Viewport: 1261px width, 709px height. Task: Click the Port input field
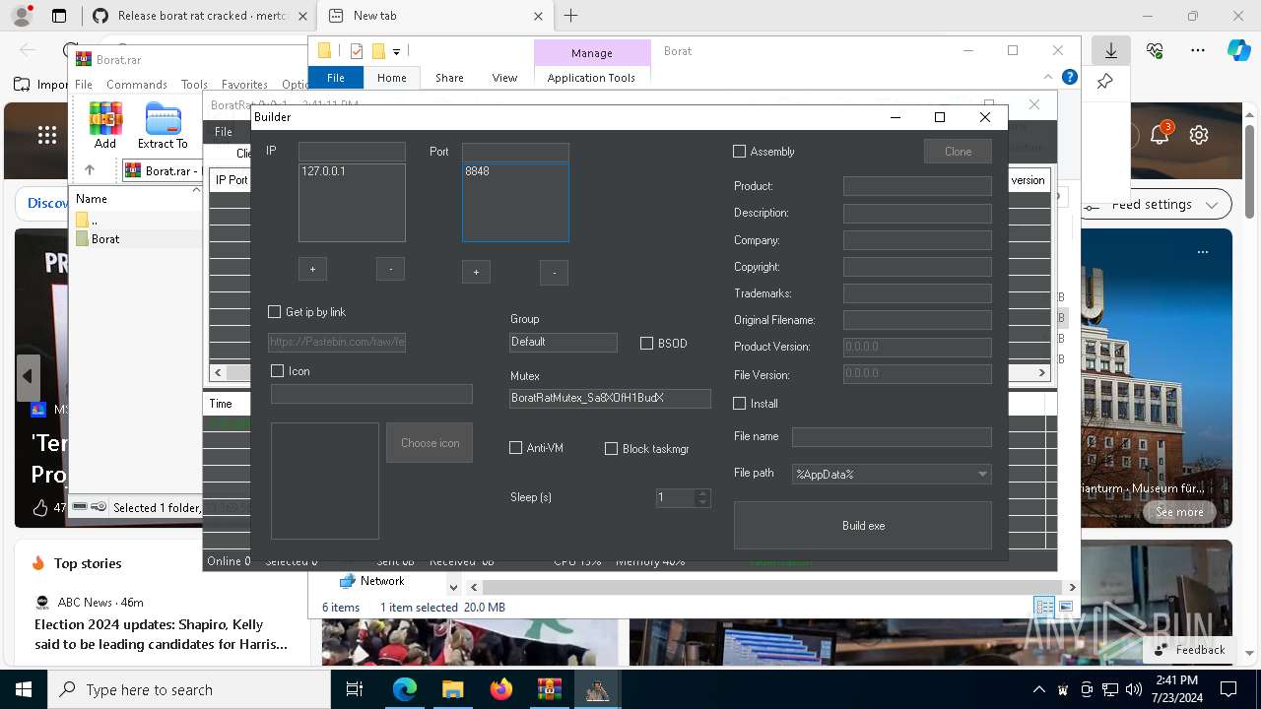point(515,152)
